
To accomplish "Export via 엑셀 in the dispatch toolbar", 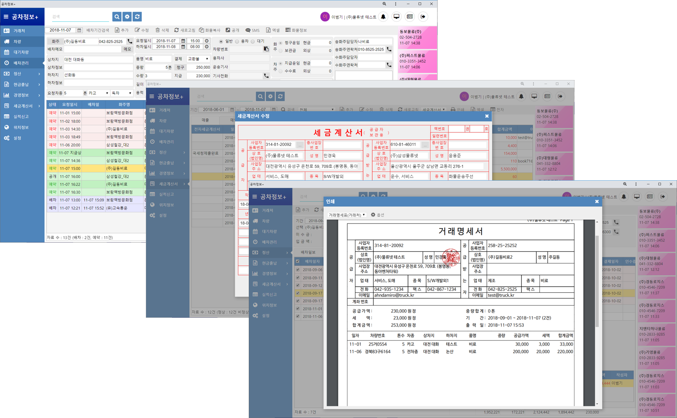I will (x=273, y=30).
